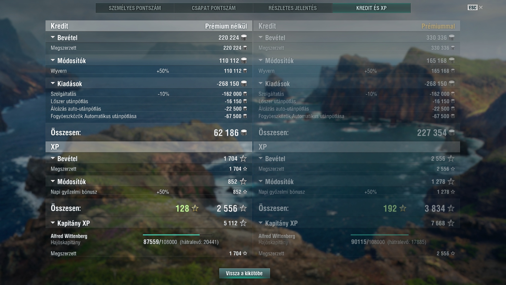Click the star icon beside premium 3 834 XP

(x=451, y=208)
